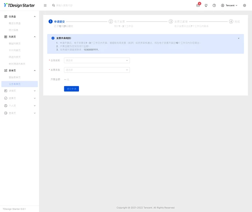Viewport: 252px width, 212px height.
Task: Open the 合同名称 dropdown
Action: pyautogui.click(x=97, y=60)
